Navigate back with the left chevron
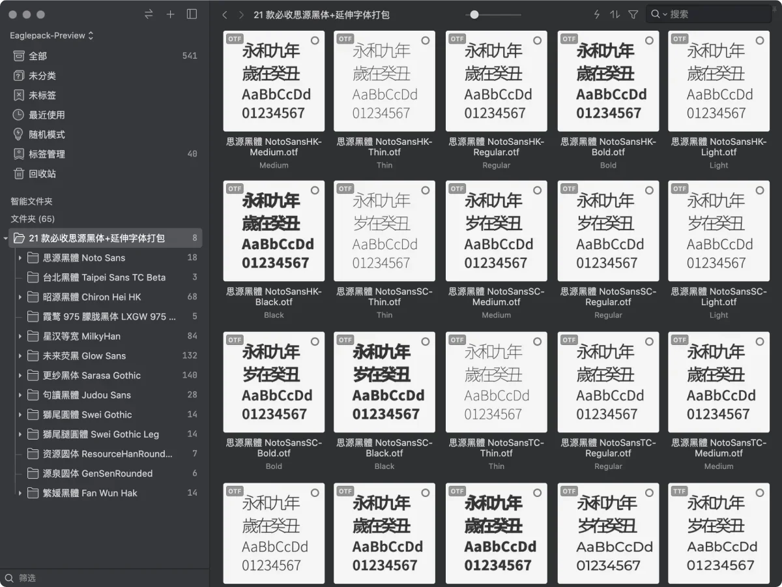Viewport: 782px width, 587px height. point(225,14)
